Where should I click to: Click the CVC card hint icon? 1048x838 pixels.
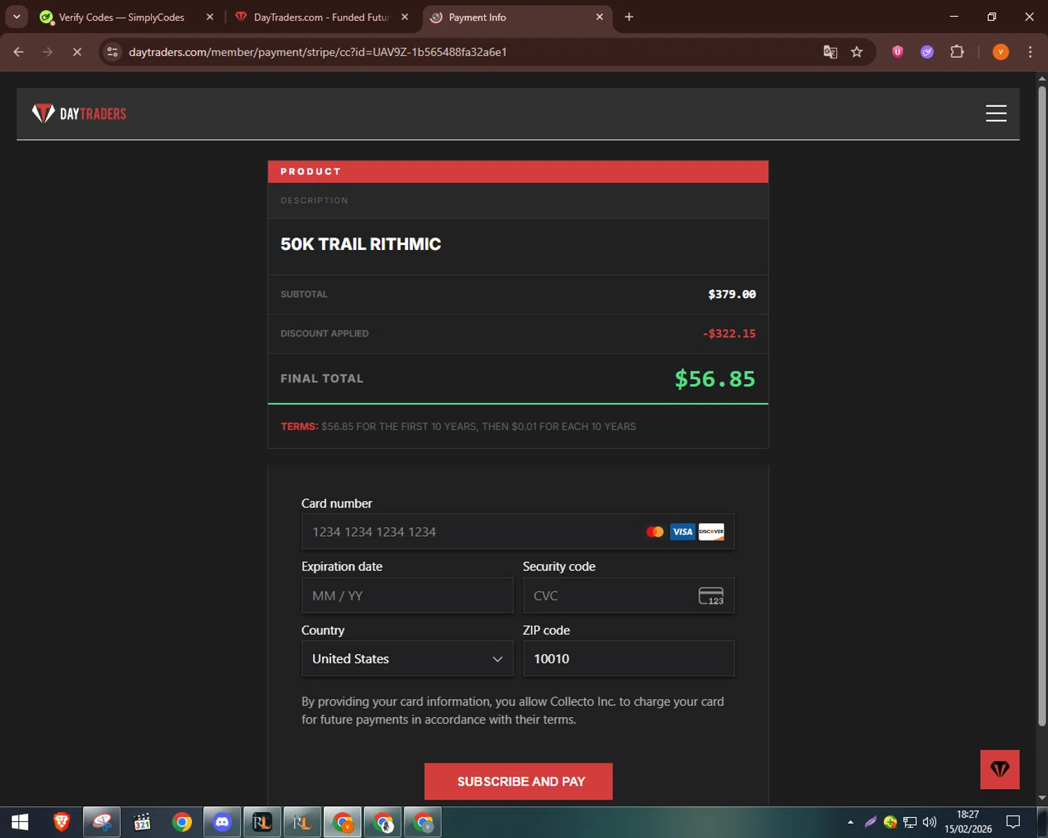(711, 596)
